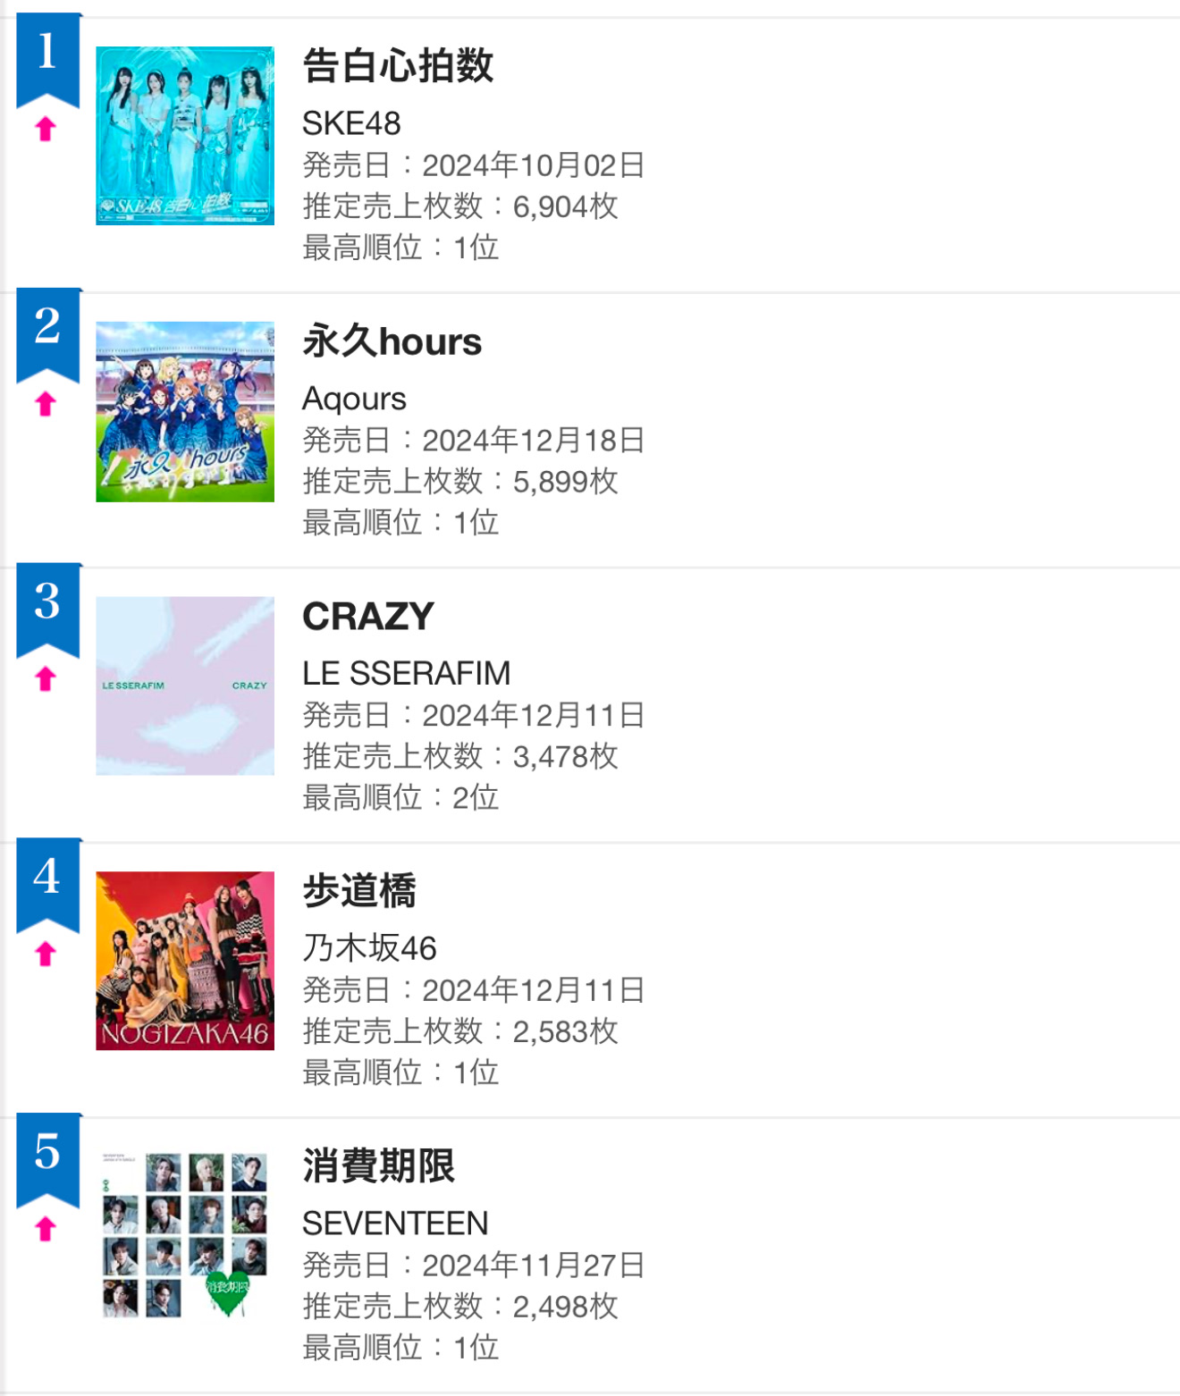The image size is (1180, 1396).
Task: Click pink up arrow beside 乃木坂46 entry
Action: click(46, 955)
